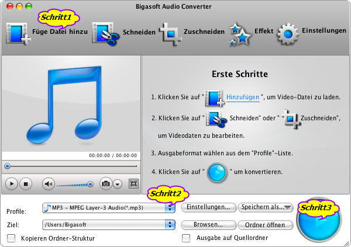Open the Profile format dropdown
Viewport: 351px width, 247px height.
coord(109,208)
